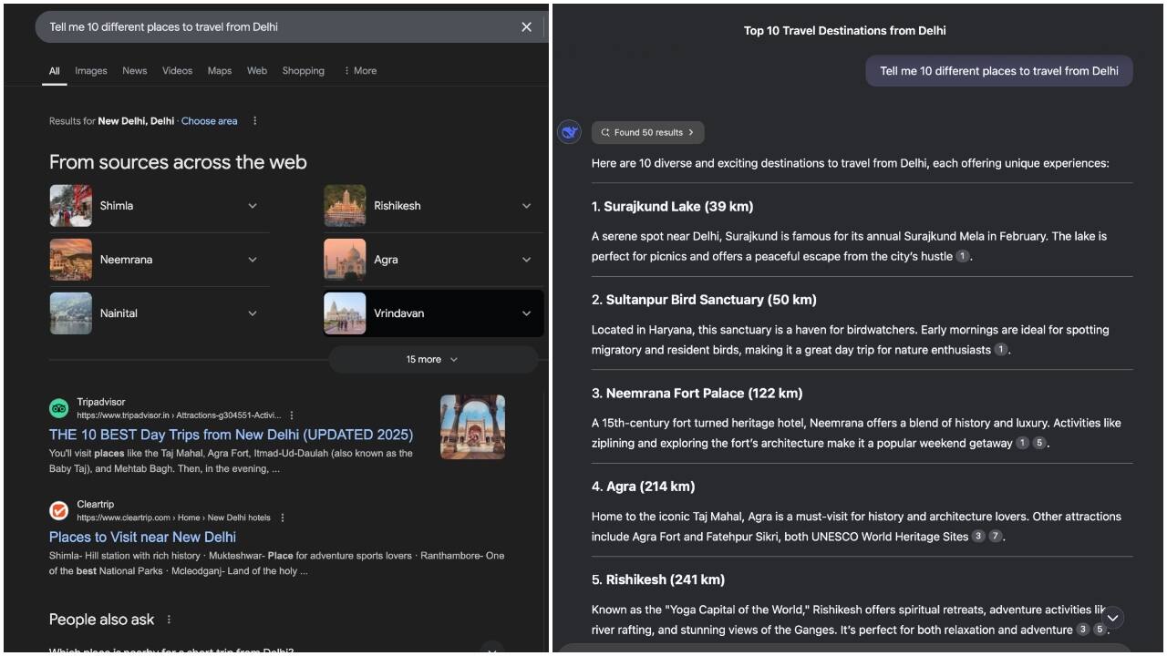Click the AI assistant avatar icon
The width and height of the screenshot is (1167, 656).
pos(569,131)
